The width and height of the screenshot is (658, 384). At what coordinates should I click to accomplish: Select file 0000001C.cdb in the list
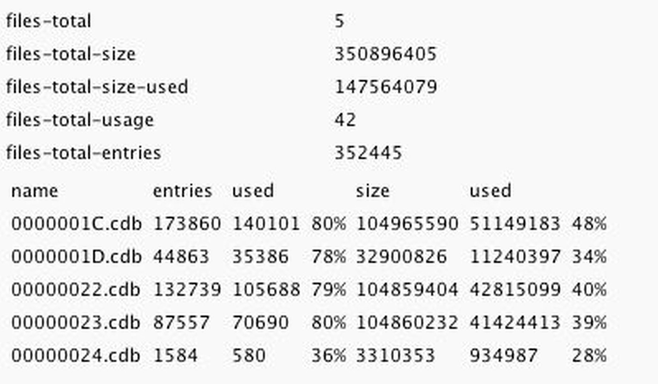tap(76, 224)
